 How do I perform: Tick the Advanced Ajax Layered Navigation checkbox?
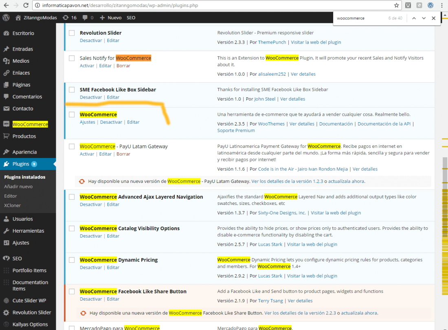[72, 197]
